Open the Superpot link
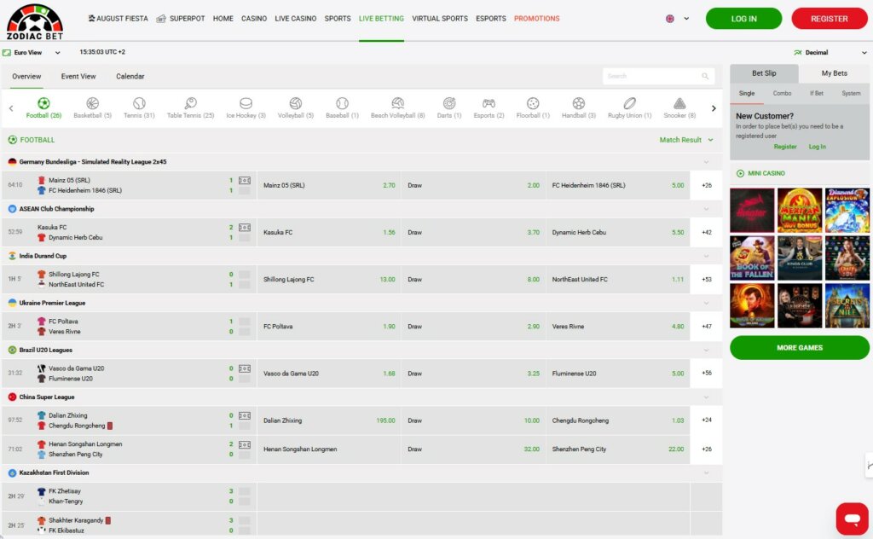Viewport: 873px width, 539px height. 181,19
